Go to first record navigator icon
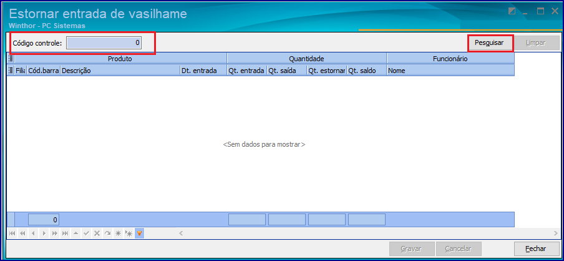 [x=12, y=234]
